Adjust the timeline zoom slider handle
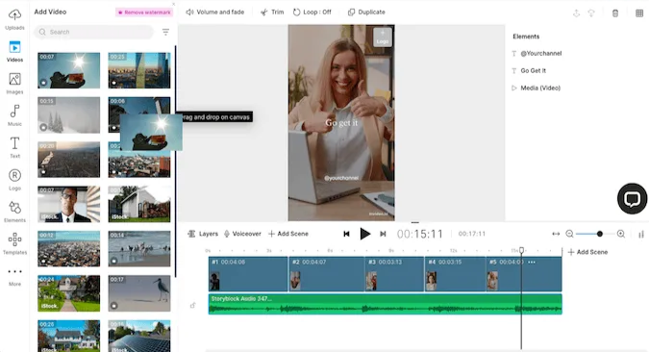 click(599, 234)
